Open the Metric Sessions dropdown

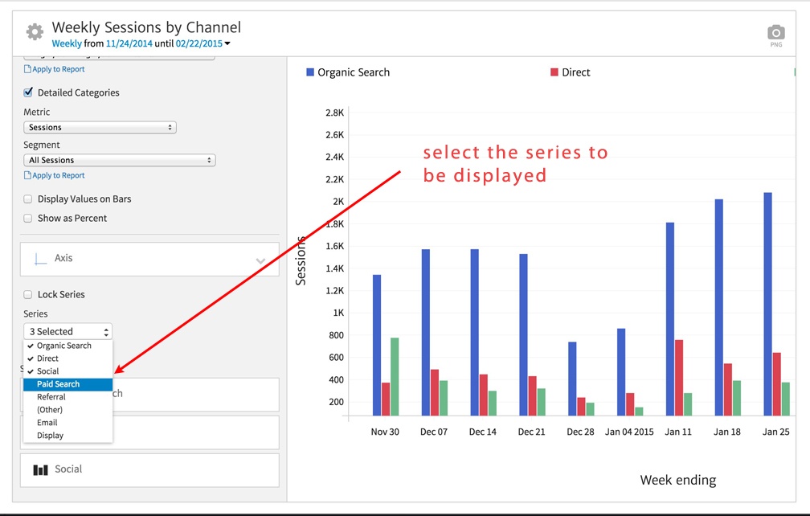[100, 128]
